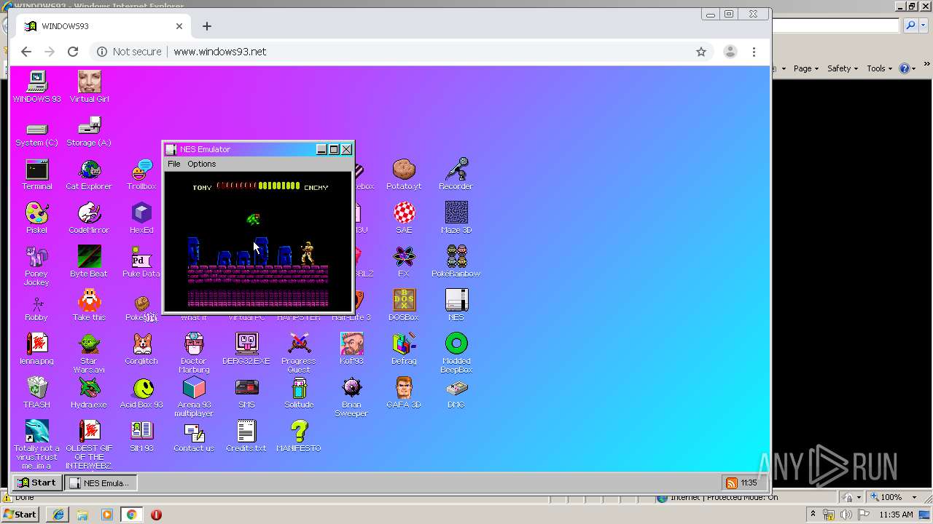This screenshot has width=933, height=524.
Task: Select NES Emulator taskbar button
Action: pyautogui.click(x=101, y=483)
